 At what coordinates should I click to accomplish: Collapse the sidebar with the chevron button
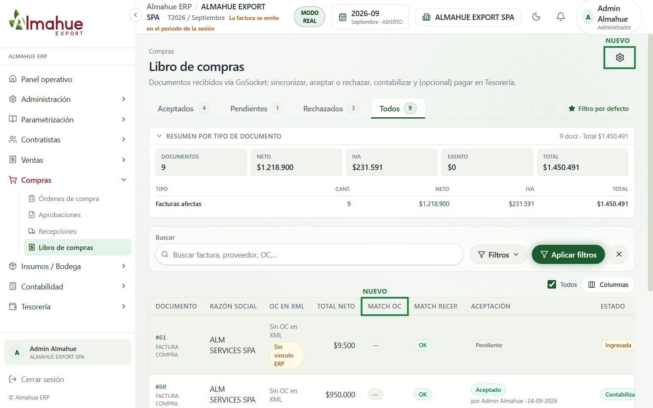(x=135, y=15)
